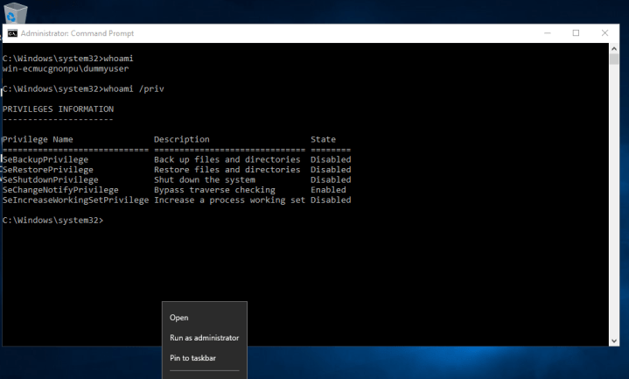Click the SeIncreaseWorkingSetPrivilege row
Screen dimensions: 629x379
[75, 200]
